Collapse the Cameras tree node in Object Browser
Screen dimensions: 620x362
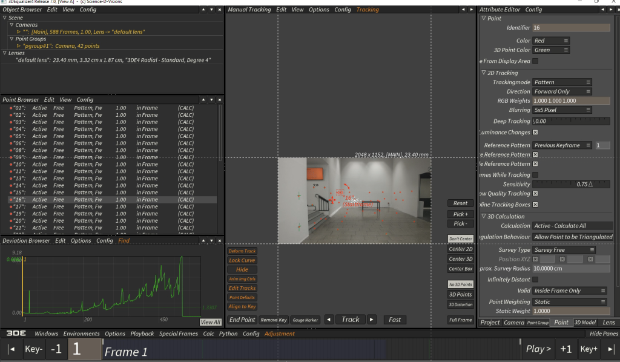[12, 25]
